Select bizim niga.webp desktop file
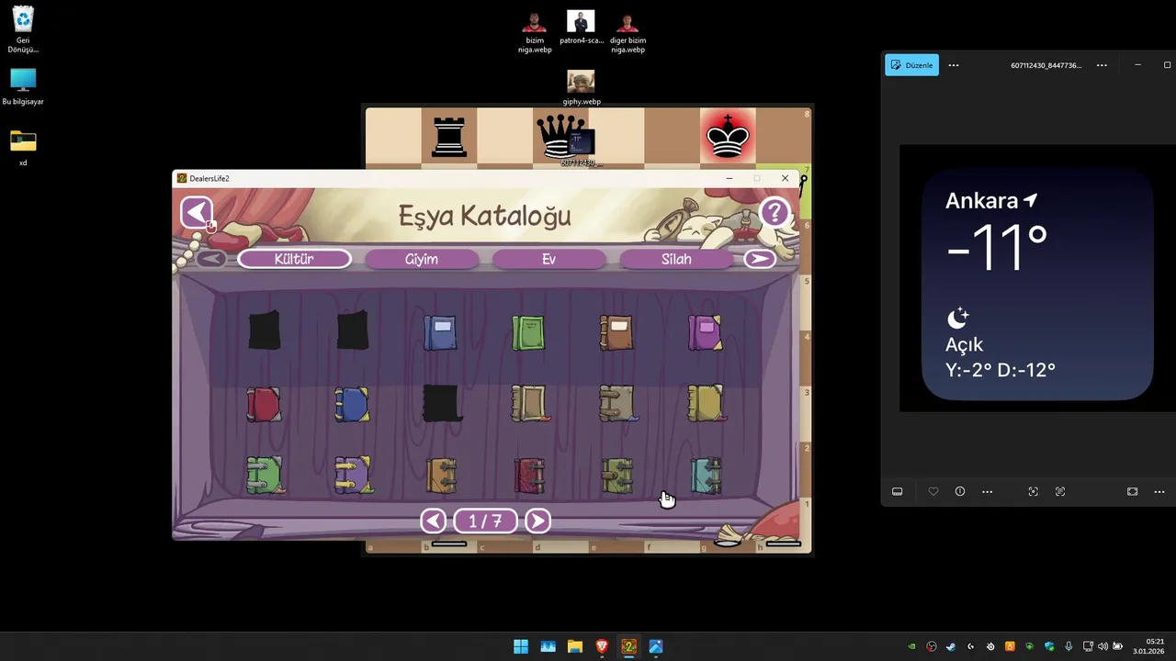This screenshot has height=661, width=1176. pyautogui.click(x=535, y=32)
